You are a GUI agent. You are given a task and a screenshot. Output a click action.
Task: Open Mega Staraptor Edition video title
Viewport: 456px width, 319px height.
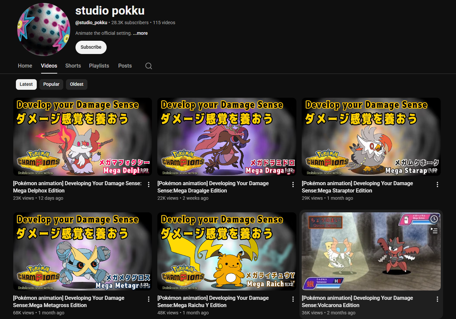pos(357,187)
